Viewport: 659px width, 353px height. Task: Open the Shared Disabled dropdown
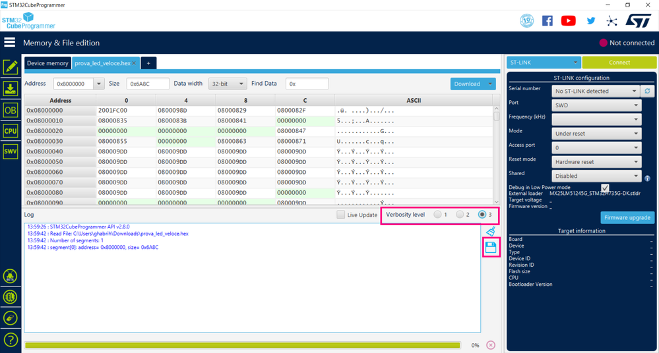coord(596,176)
